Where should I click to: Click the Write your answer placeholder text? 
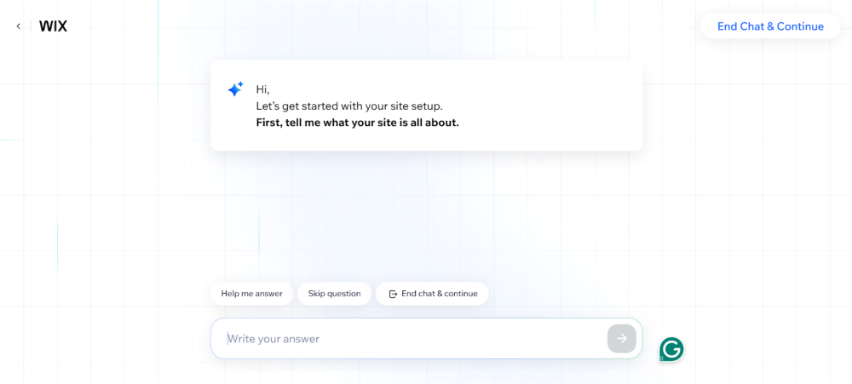click(x=273, y=339)
